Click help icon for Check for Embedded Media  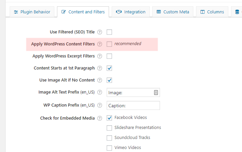point(99,118)
